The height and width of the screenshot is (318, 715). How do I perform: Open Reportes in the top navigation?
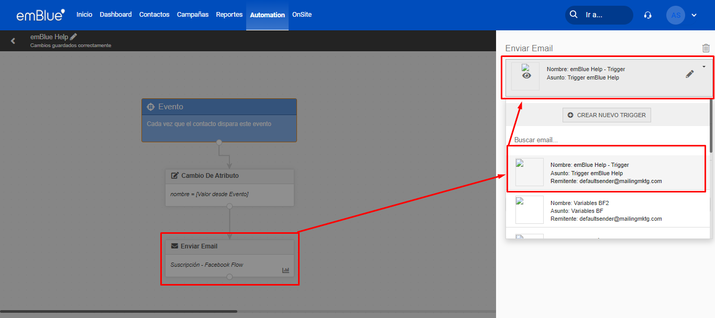pyautogui.click(x=229, y=15)
